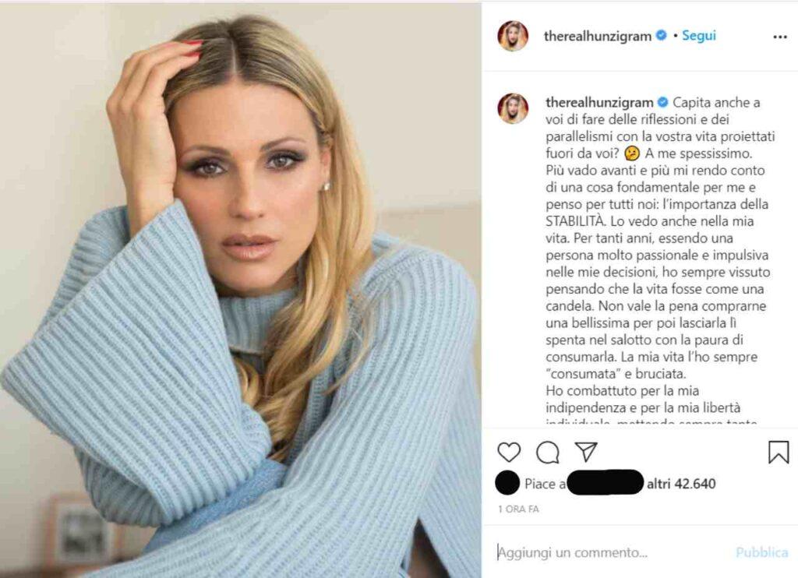Save post with the bookmark icon
Image resolution: width=798 pixels, height=578 pixels.
click(779, 451)
